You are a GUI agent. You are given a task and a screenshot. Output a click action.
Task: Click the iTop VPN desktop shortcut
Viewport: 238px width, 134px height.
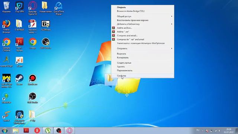(x=19, y=7)
